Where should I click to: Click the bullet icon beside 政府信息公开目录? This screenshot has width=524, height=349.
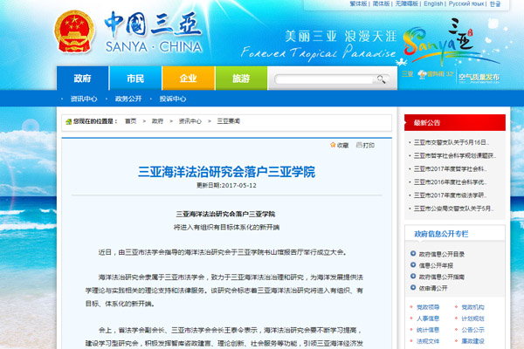(412, 253)
